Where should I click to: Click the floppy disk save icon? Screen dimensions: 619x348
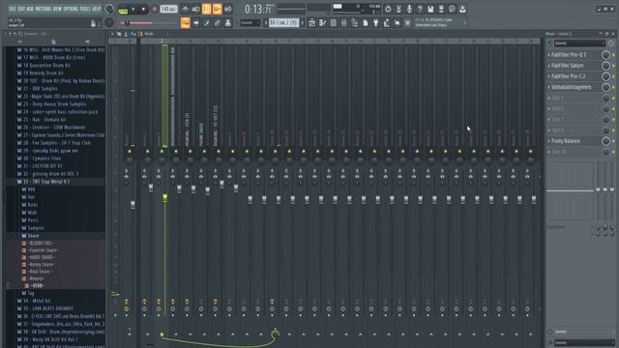430,9
